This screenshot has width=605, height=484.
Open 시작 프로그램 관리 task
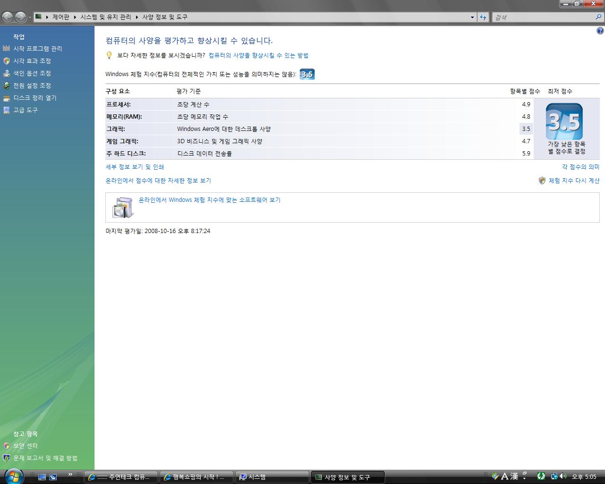pyautogui.click(x=37, y=49)
